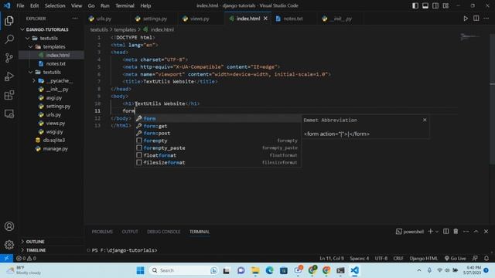Click the notifications bell in status bar
Image resolution: width=495 pixels, height=278 pixels.
486,258
